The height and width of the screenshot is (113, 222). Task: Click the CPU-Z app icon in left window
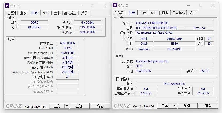(7, 6)
